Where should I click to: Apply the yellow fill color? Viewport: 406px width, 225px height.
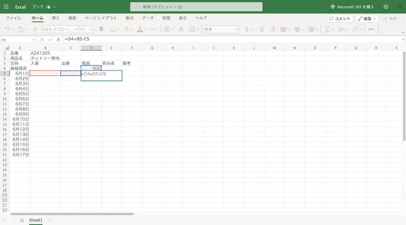pos(126,29)
